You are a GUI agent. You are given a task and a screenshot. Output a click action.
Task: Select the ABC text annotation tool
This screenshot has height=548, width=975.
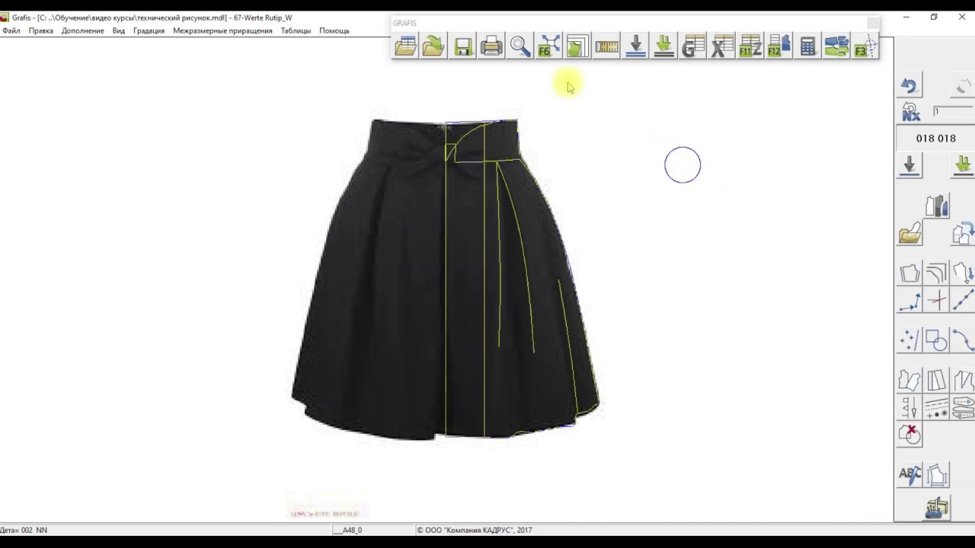(x=909, y=475)
